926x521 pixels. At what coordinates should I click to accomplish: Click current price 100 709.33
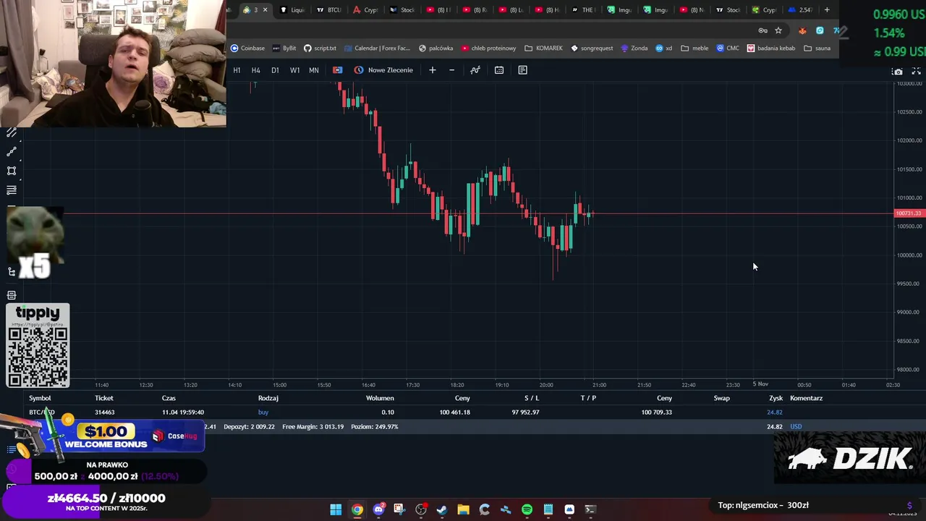coord(656,412)
